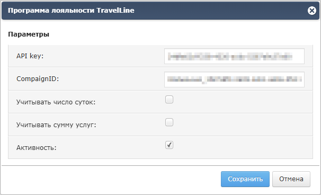The width and height of the screenshot is (321, 195).
Task: Uncheck the Активность checkbox
Action: point(169,145)
